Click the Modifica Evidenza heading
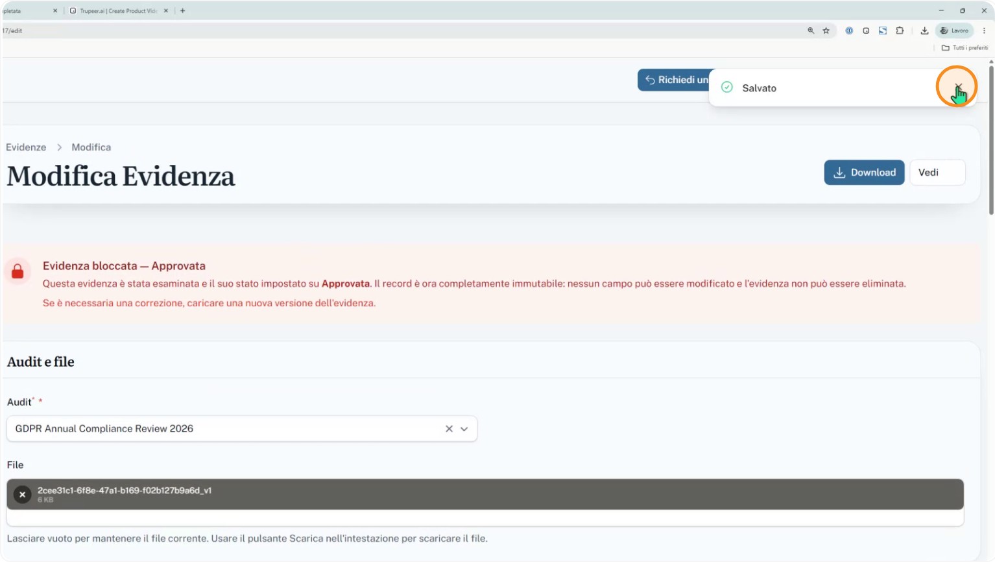Image resolution: width=995 pixels, height=562 pixels. click(121, 177)
